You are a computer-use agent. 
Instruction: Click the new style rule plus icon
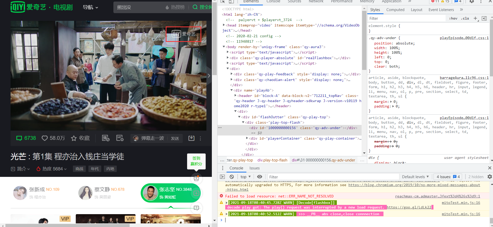coord(475,19)
